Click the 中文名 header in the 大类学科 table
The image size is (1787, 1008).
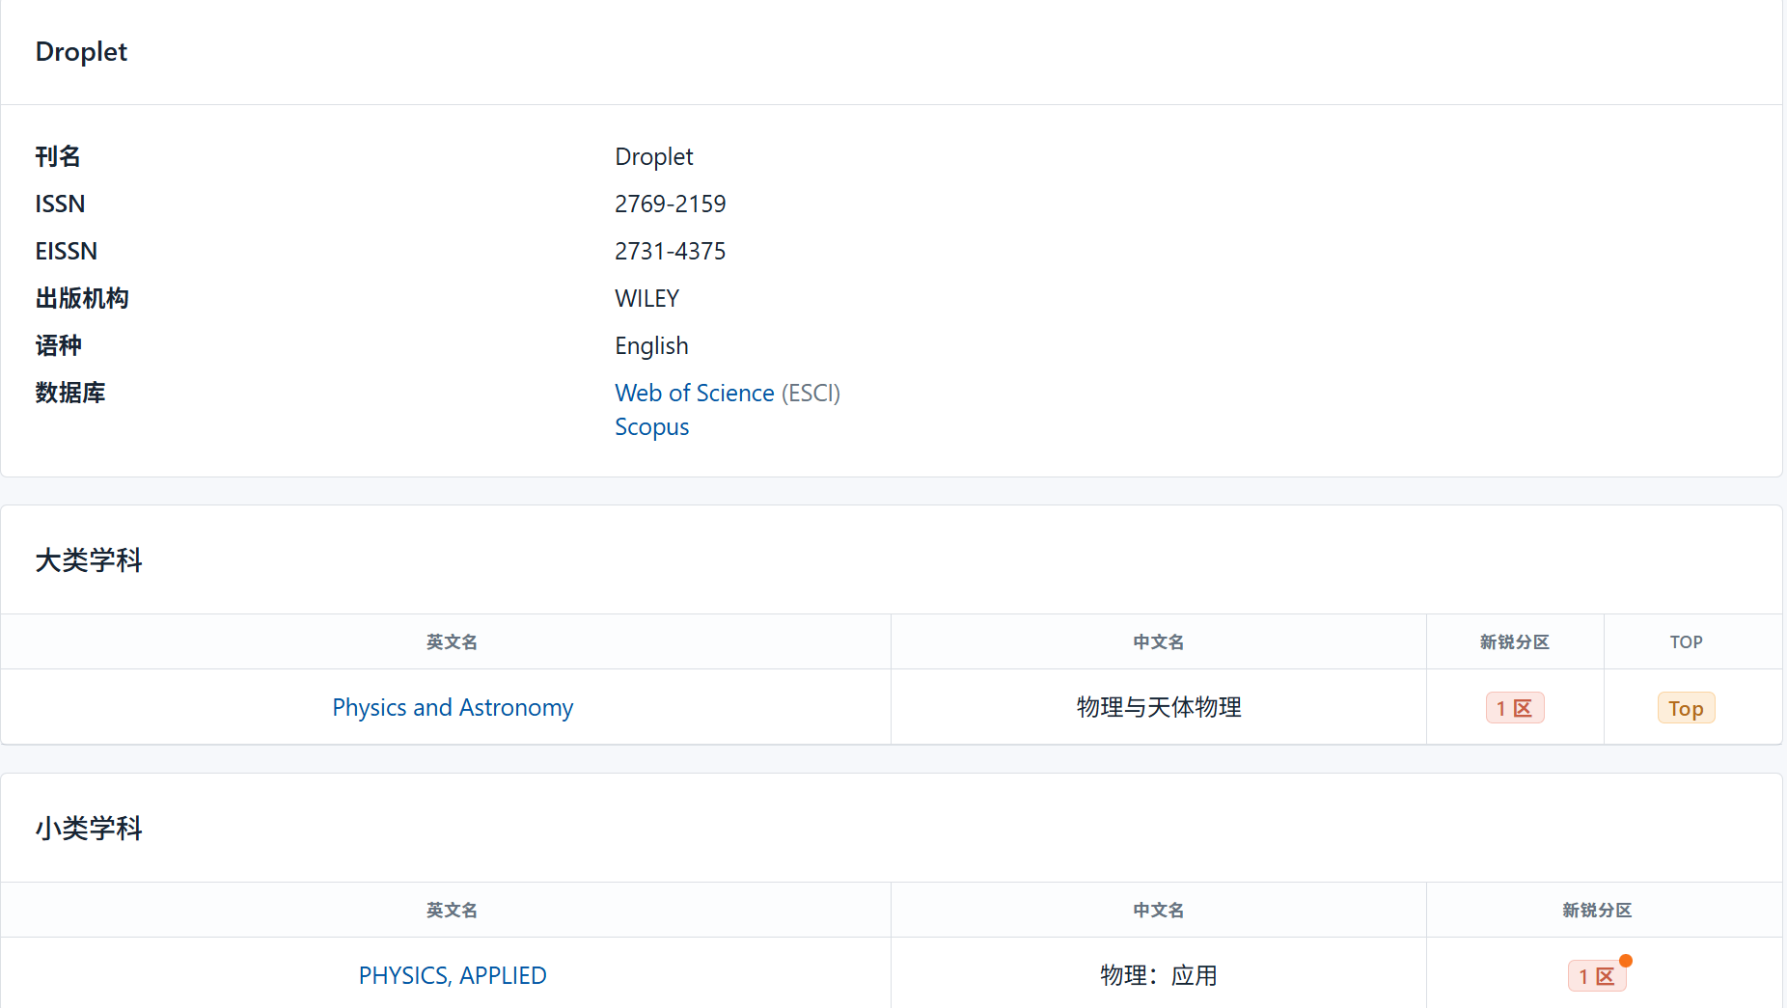pos(1158,642)
